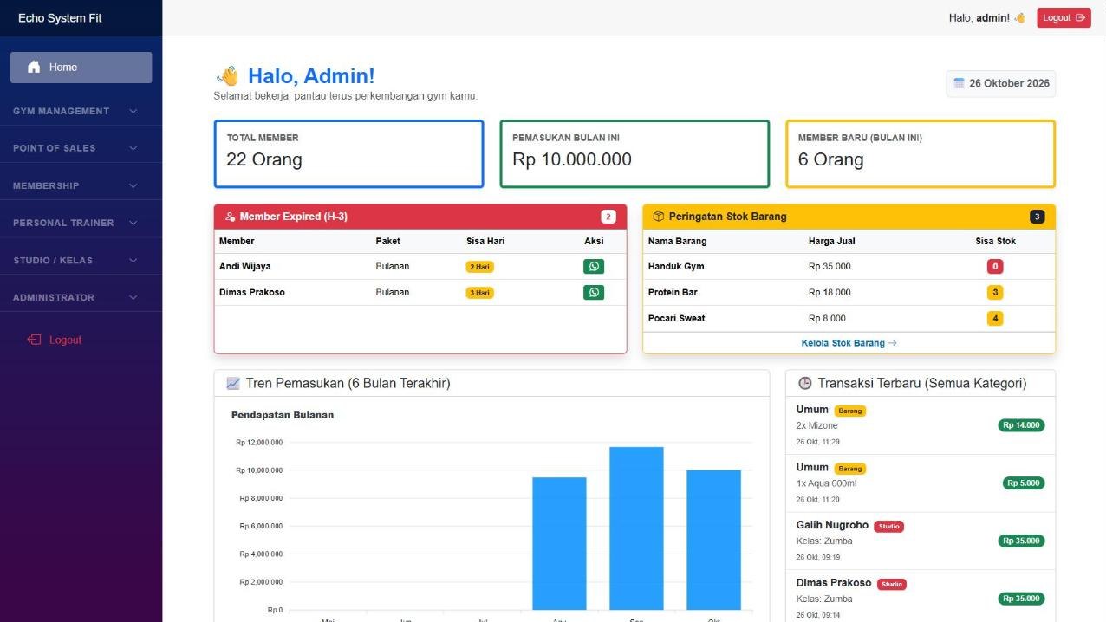Click the tallest blue revenue bar
The height and width of the screenshot is (622, 1106).
tap(636, 528)
